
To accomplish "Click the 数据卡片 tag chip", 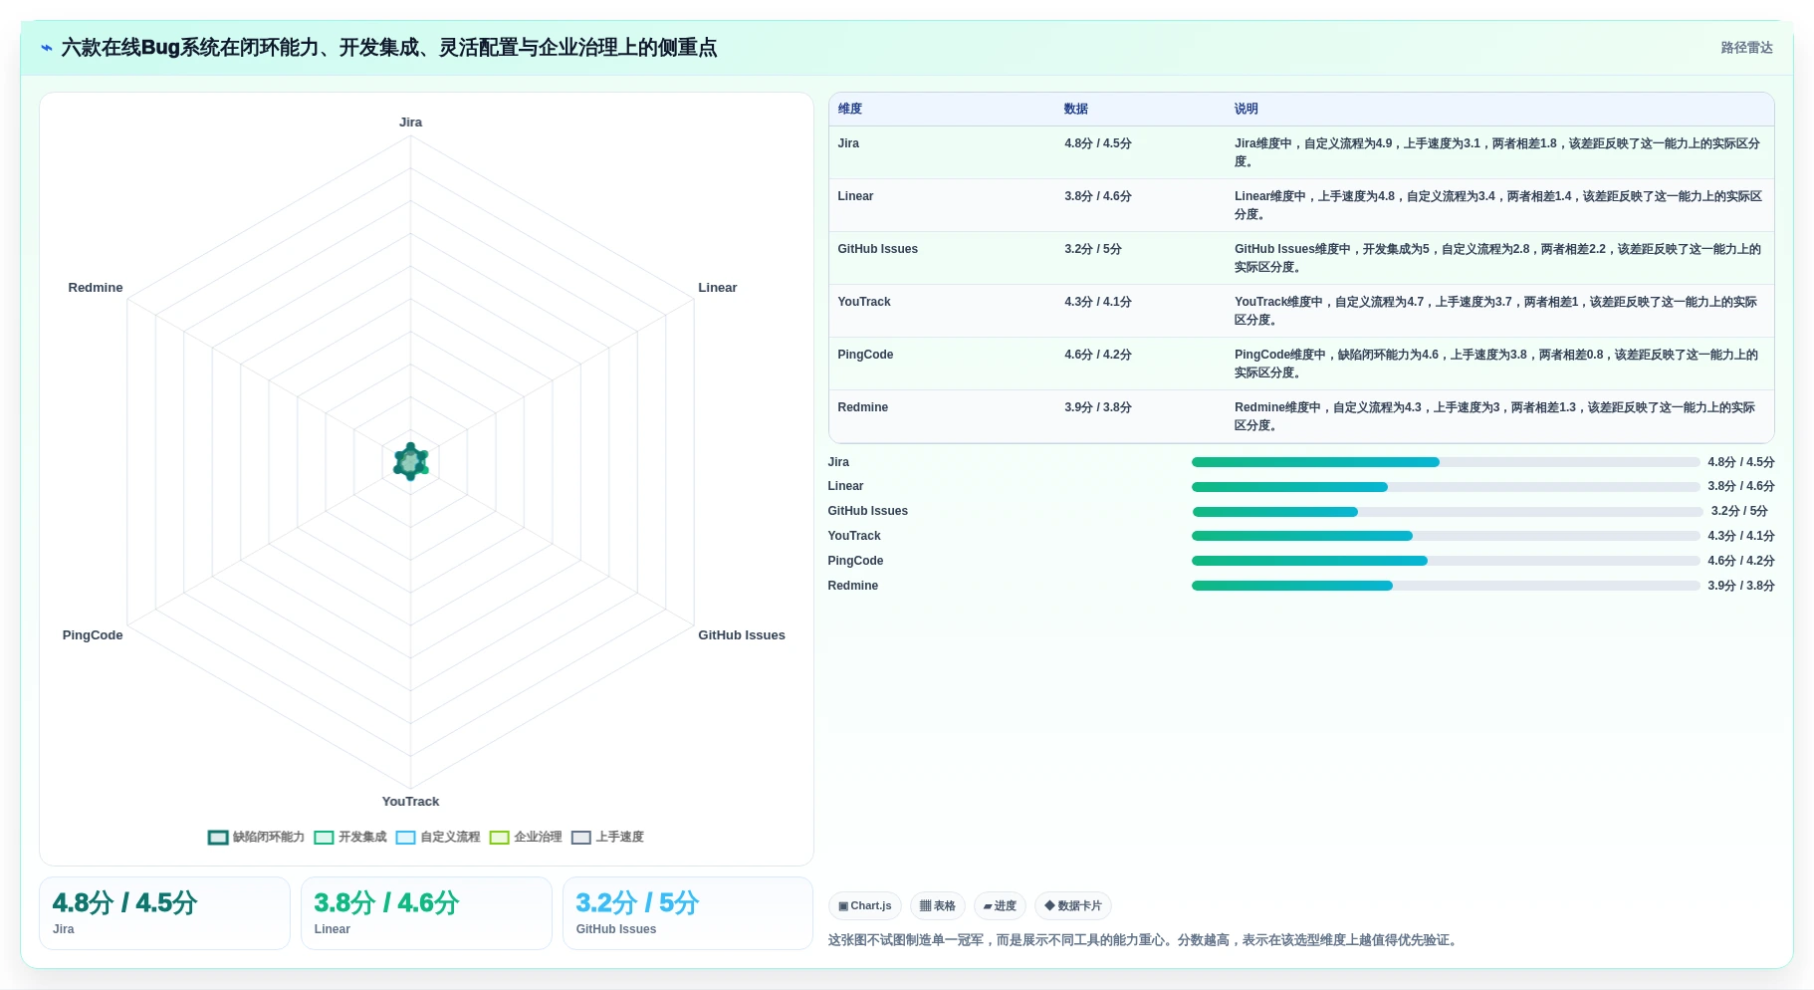I will pos(1073,906).
